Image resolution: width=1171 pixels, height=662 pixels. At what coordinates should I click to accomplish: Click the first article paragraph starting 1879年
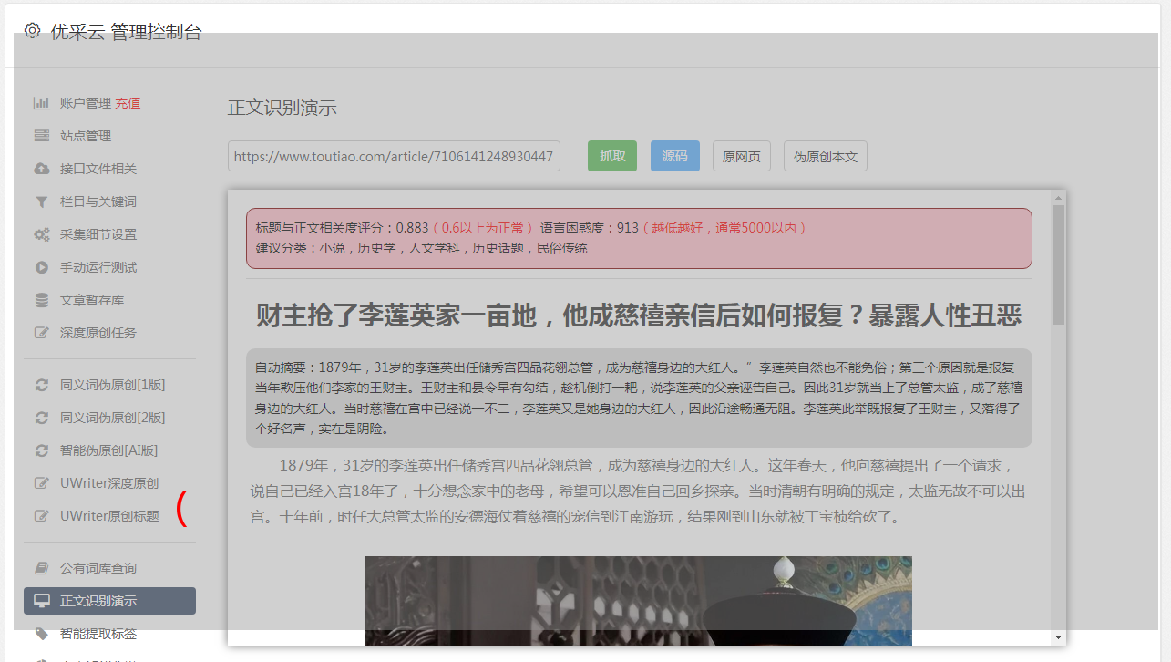pyautogui.click(x=639, y=491)
